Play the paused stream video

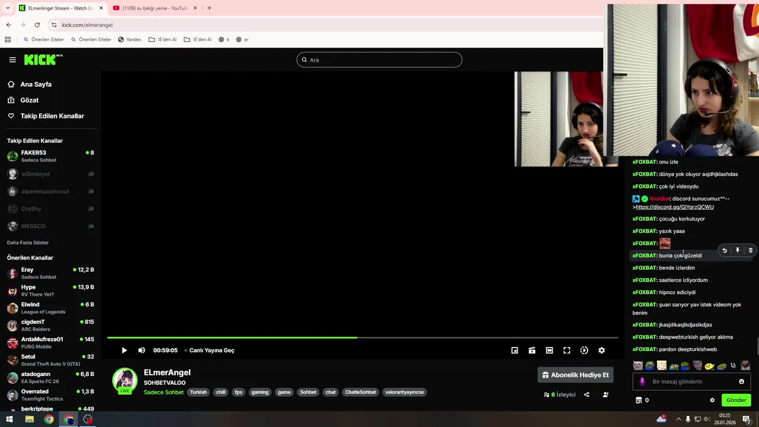[x=124, y=350]
